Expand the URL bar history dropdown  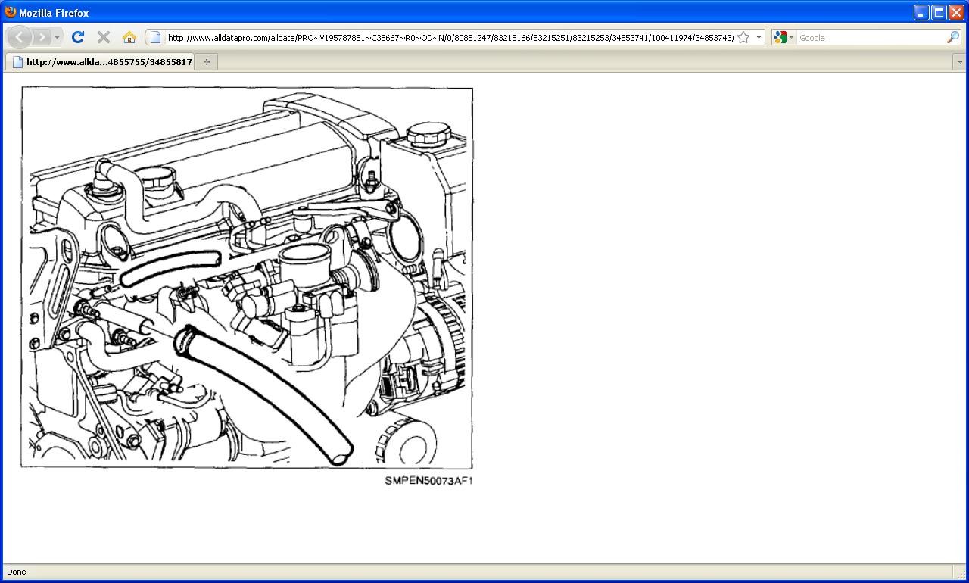[x=759, y=37]
